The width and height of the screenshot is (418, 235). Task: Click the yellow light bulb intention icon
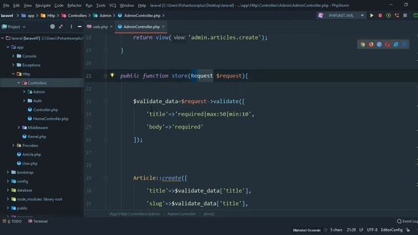[x=112, y=76]
